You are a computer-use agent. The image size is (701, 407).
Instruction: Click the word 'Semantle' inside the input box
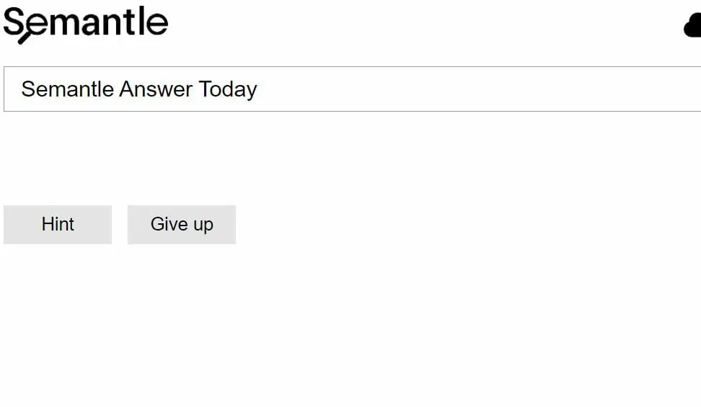click(x=68, y=89)
